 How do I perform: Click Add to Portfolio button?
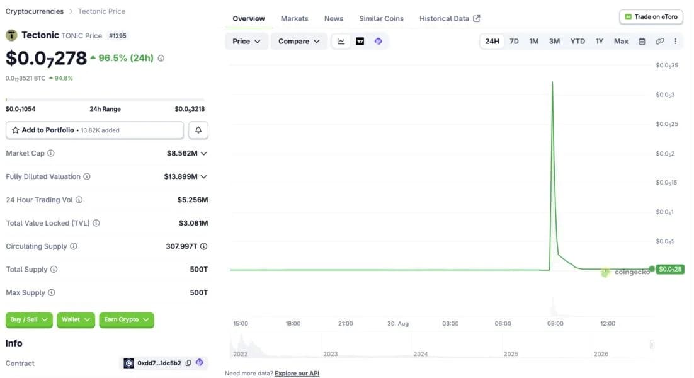coord(94,130)
